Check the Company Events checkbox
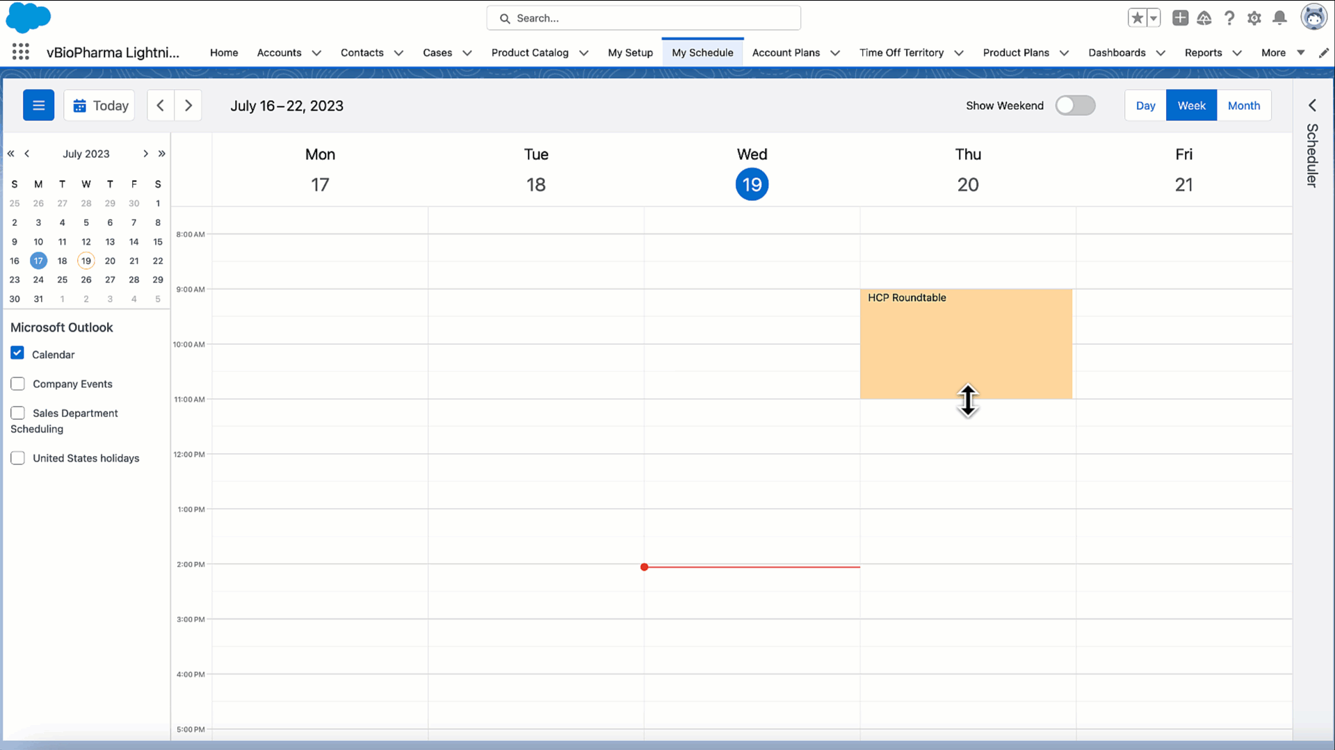The height and width of the screenshot is (750, 1335). pos(18,384)
